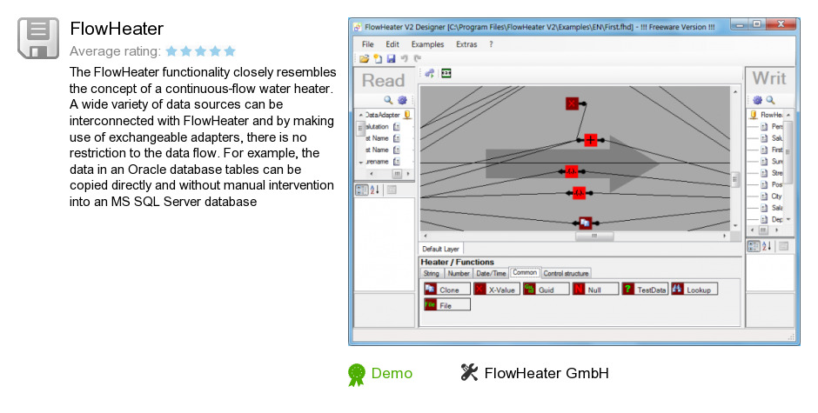Screen dimensions: 818x413
Task: Select the Clone node at canvas bottom
Action: [586, 223]
